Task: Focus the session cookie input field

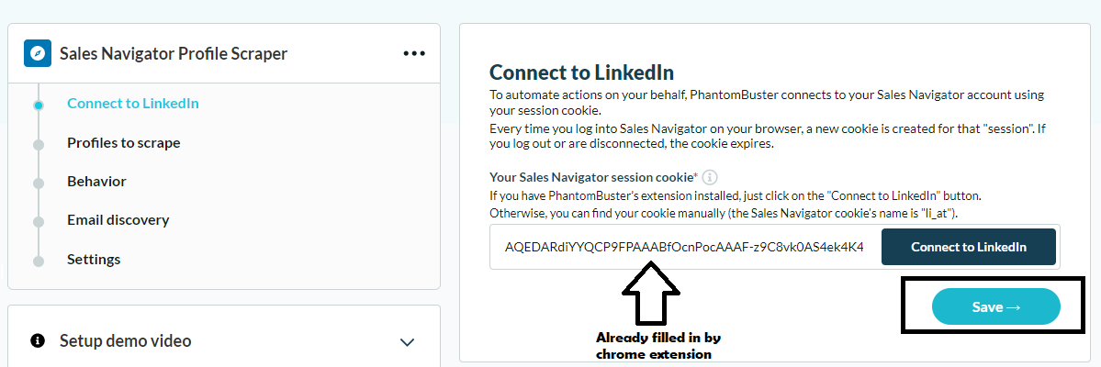Action: pos(685,247)
